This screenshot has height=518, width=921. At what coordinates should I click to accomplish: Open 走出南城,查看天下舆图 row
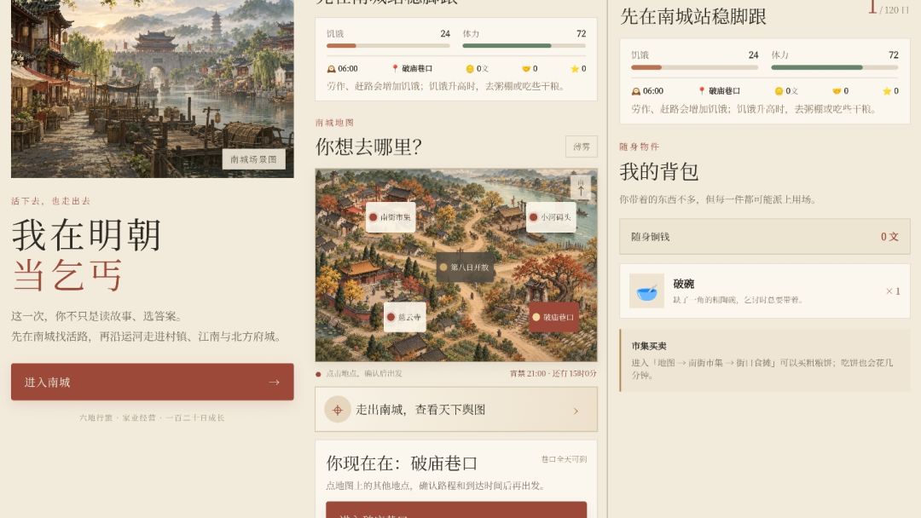pos(456,410)
